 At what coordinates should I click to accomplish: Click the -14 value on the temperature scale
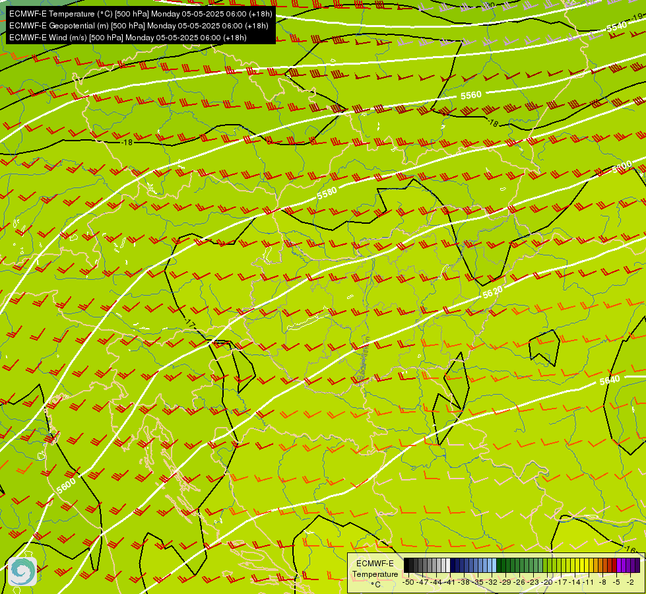pyautogui.click(x=575, y=583)
